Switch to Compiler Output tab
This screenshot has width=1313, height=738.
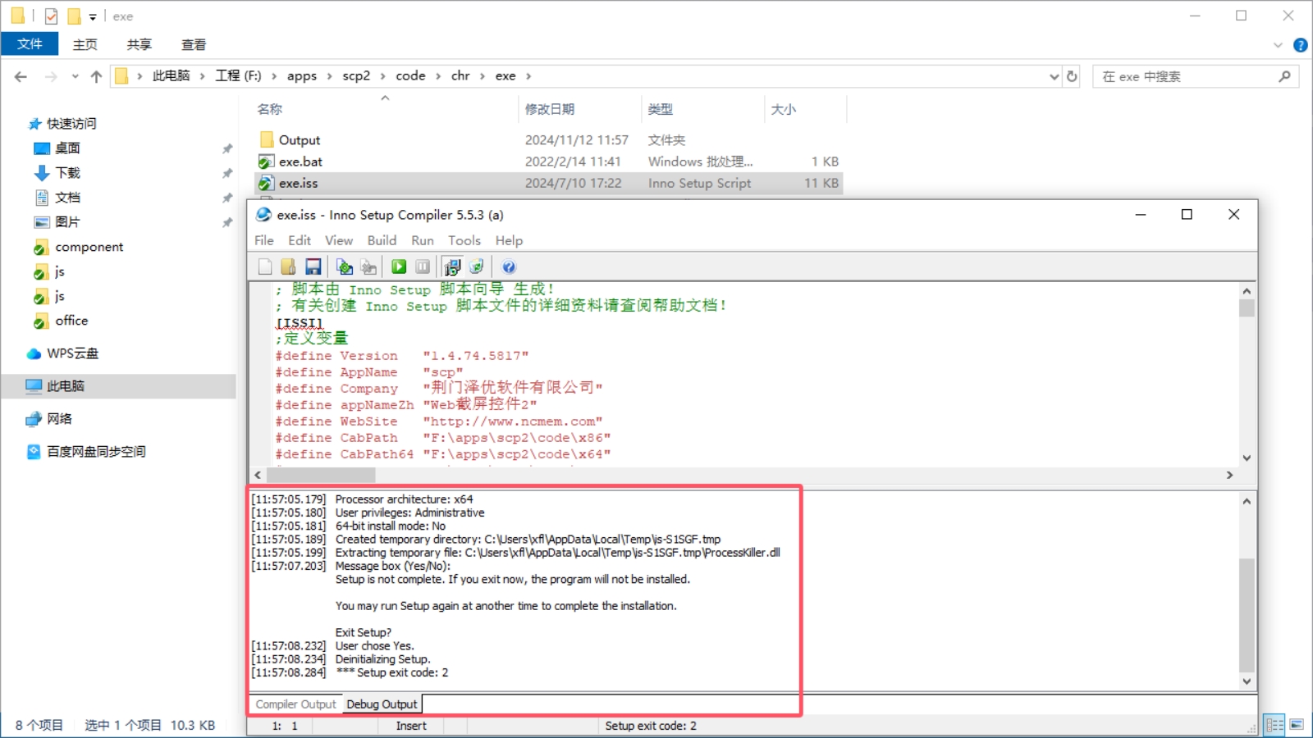click(x=295, y=704)
